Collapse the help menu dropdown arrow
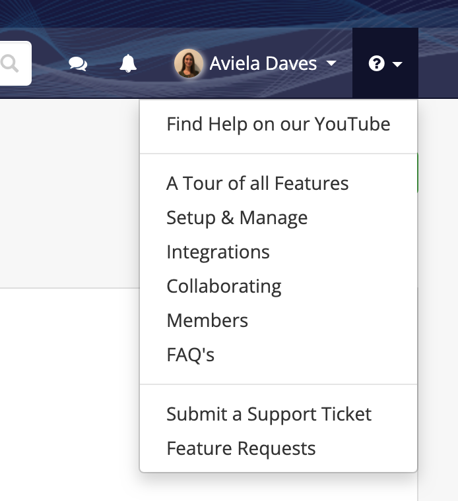 coord(397,65)
